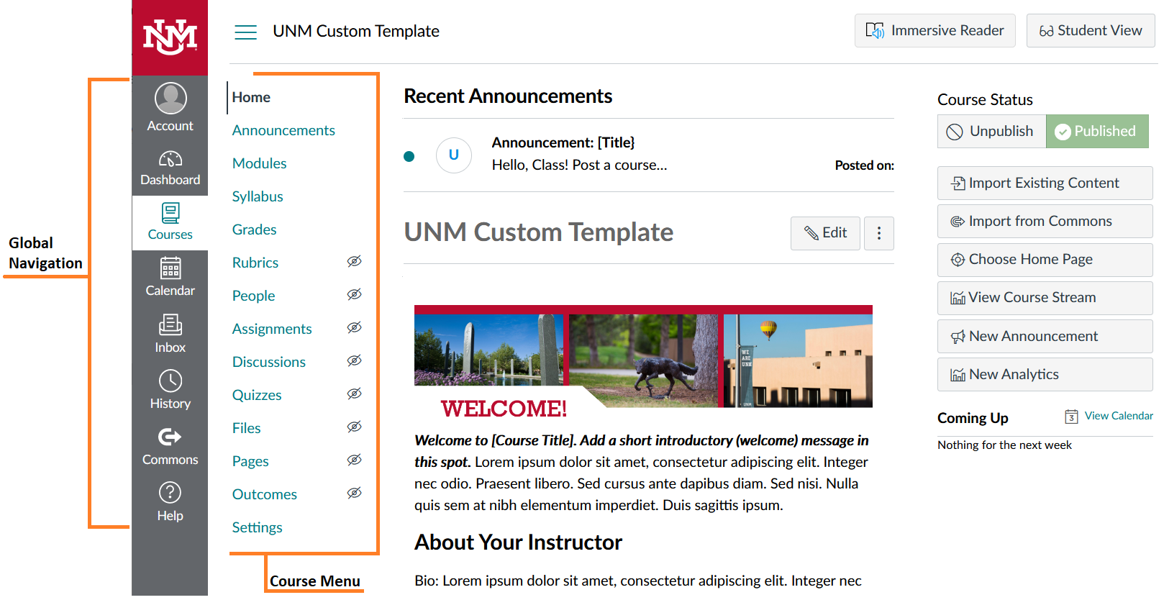Unpublish the course

(x=991, y=132)
